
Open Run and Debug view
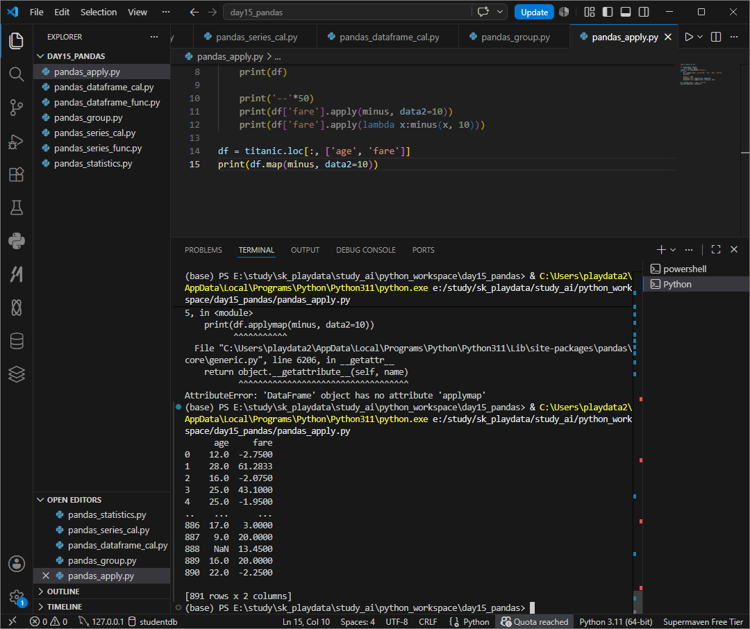click(16, 141)
